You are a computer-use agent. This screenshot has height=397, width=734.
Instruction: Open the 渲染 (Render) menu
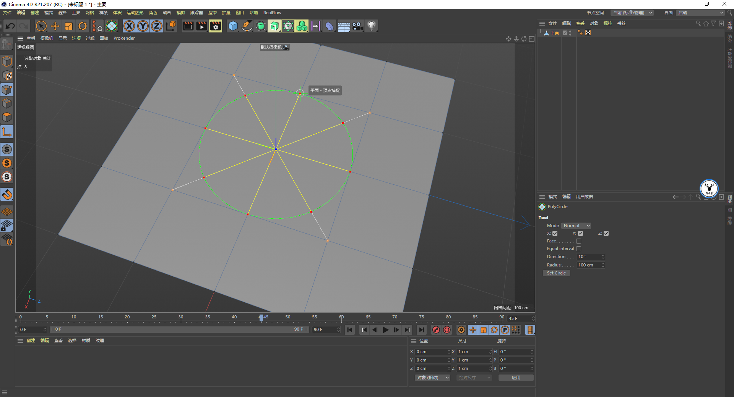[x=212, y=13]
